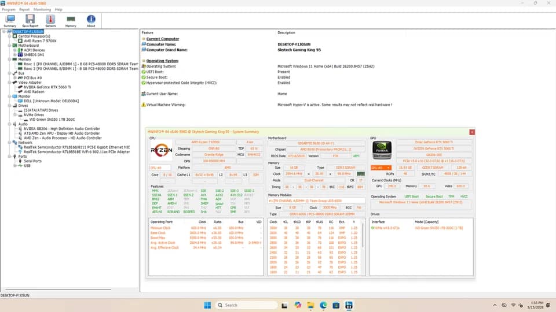Select NVIDIA GB206 High Definition Audio Controller
The image size is (556, 312).
pos(62,128)
